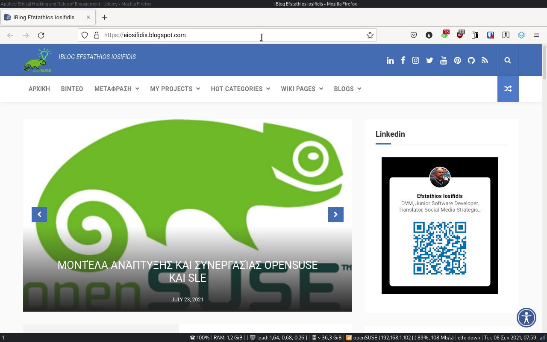Screen dimensions: 547x342
Task: Open the ΜΟΝΤΕΛΑ ΑΝΑΠΤΥΞΗΣ openSUSE SLE article
Action: point(188,271)
